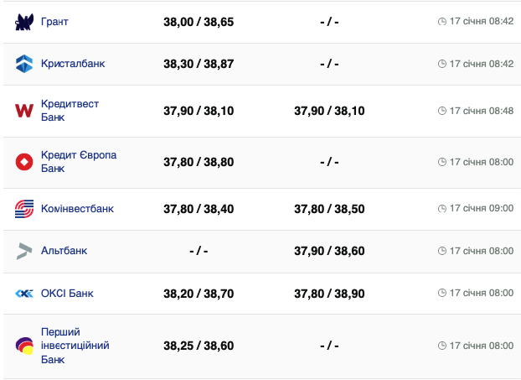This screenshot has width=521, height=380.
Task: Click the Кристалбанк logo icon
Action: [23, 64]
